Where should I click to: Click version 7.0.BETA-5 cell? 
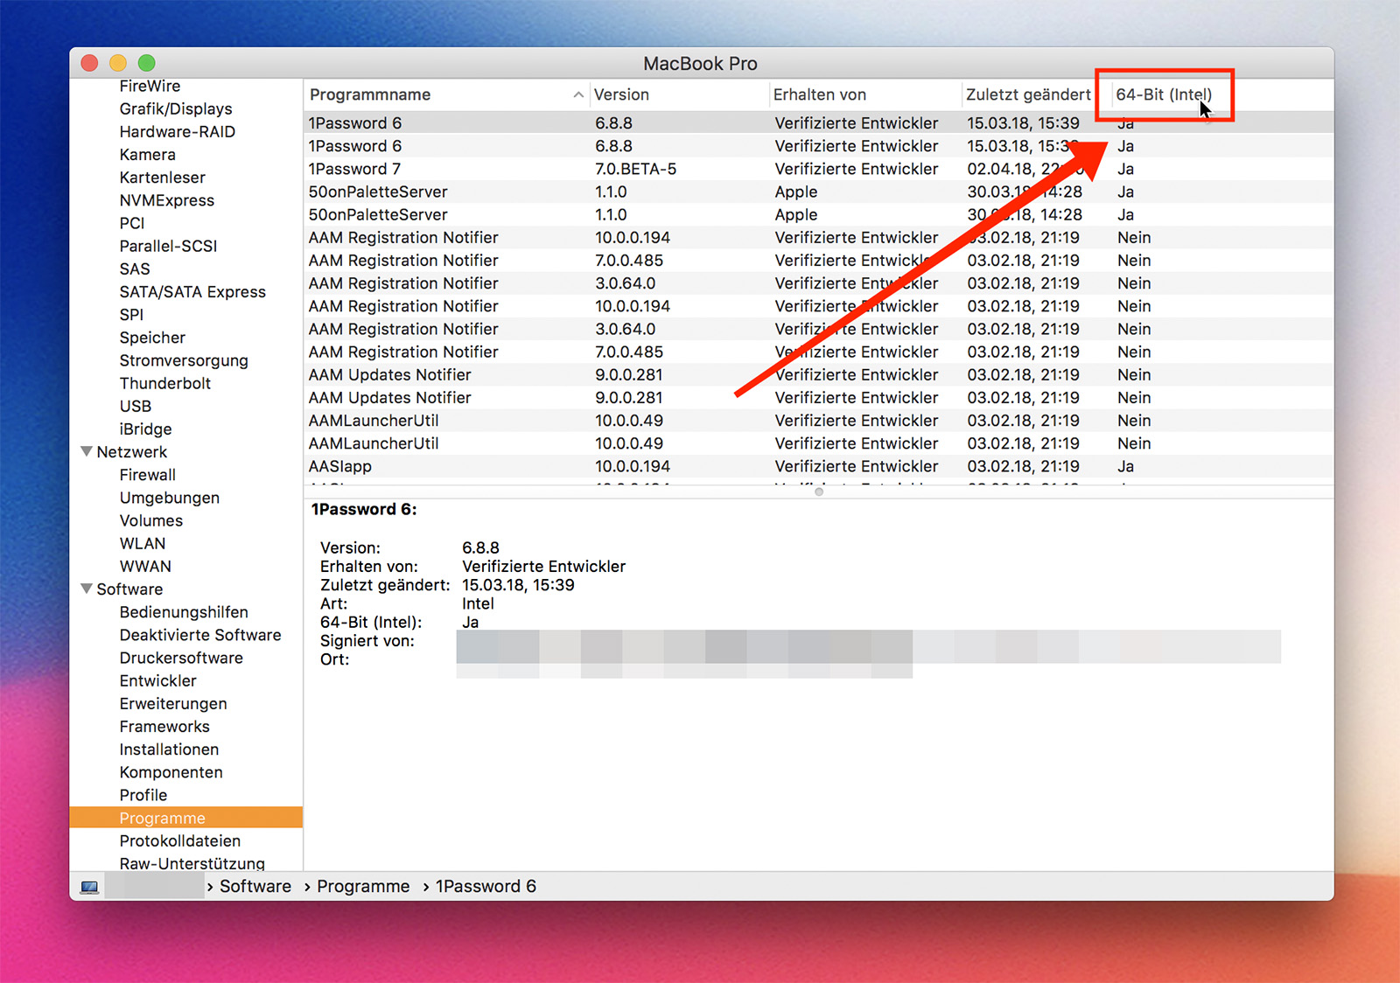pos(635,169)
